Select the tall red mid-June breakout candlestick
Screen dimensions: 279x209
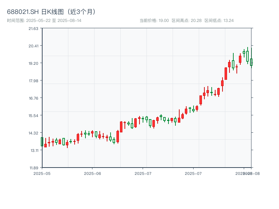pos(121,127)
